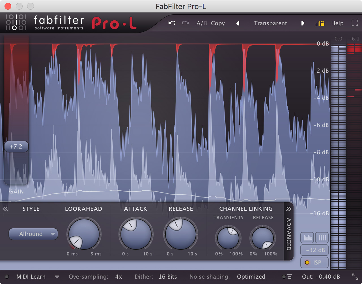Select the bars meter display mode icon

(x=322, y=238)
